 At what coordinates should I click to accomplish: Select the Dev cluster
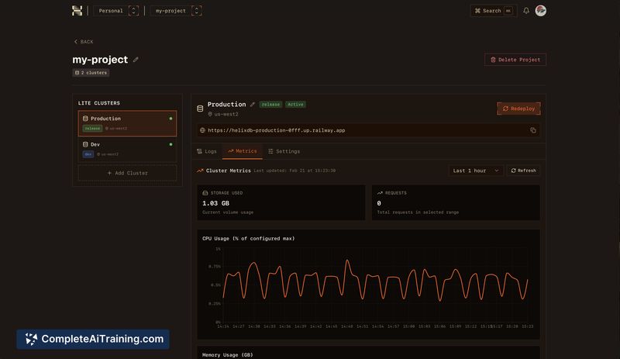click(x=127, y=148)
